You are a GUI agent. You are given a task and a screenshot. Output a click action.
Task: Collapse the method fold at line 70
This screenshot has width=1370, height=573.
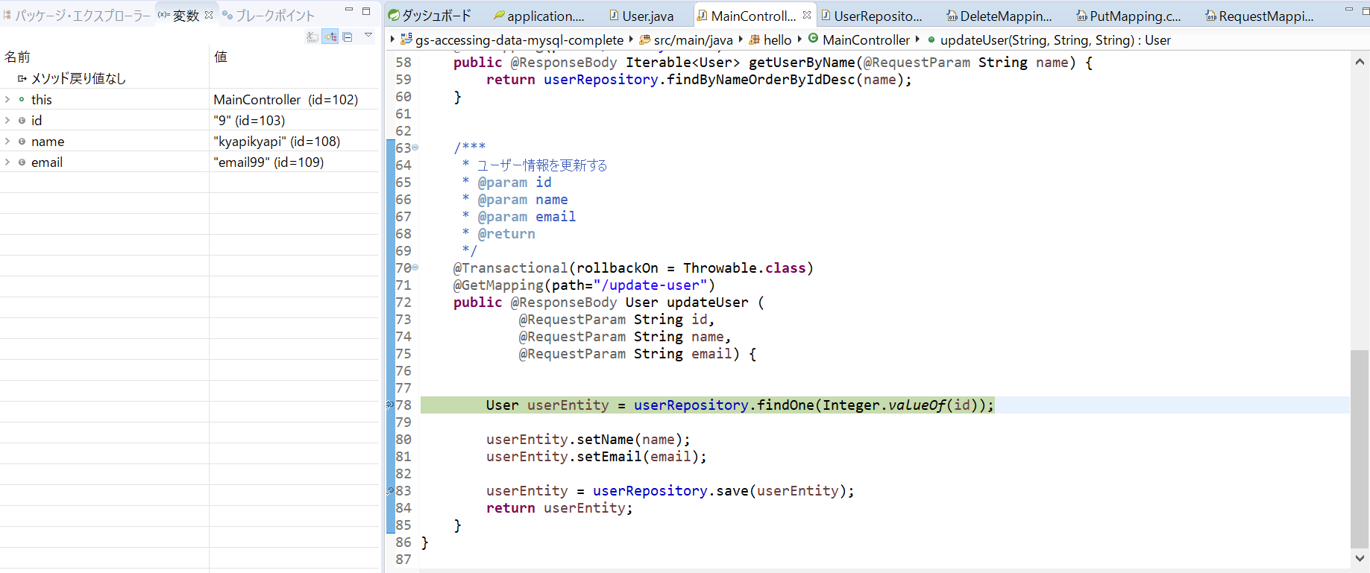coord(415,267)
